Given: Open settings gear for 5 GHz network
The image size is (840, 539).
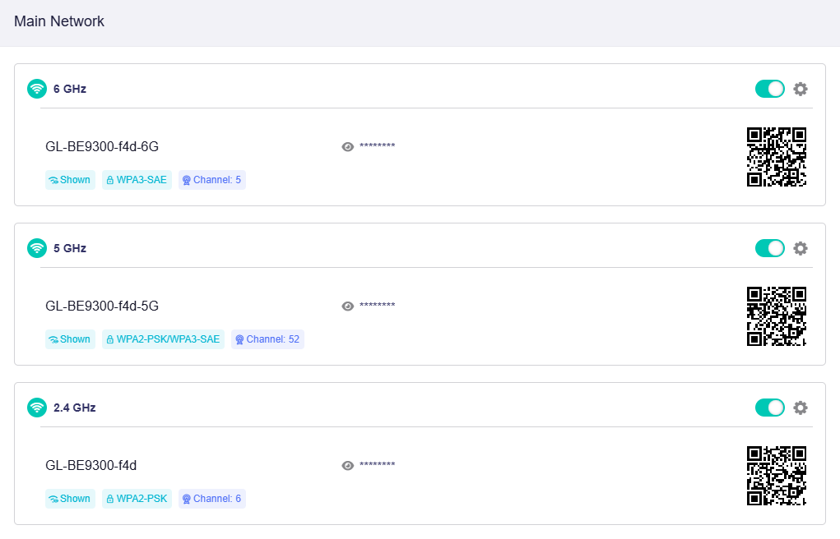Looking at the screenshot, I should [x=801, y=248].
